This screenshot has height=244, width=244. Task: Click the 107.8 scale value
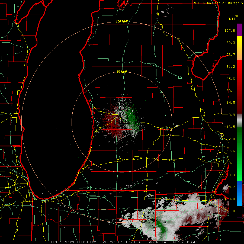coord(230,30)
